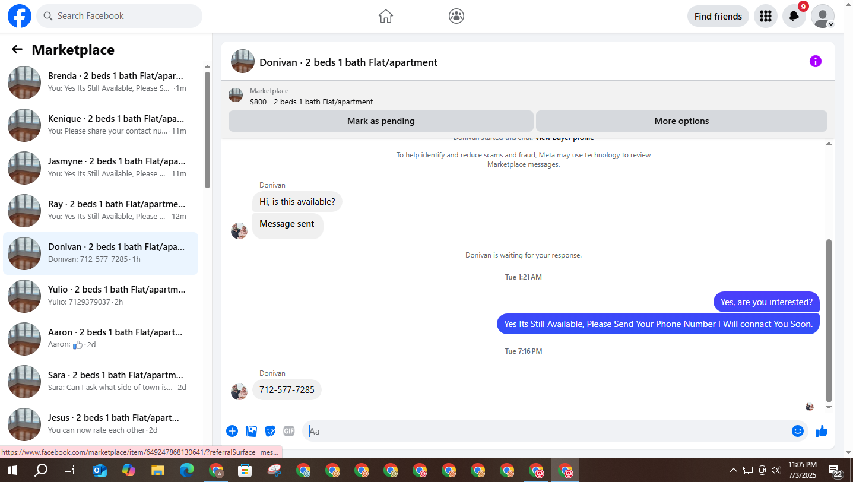This screenshot has width=853, height=482.
Task: Click the chat messages scrollbar
Action: (829, 321)
